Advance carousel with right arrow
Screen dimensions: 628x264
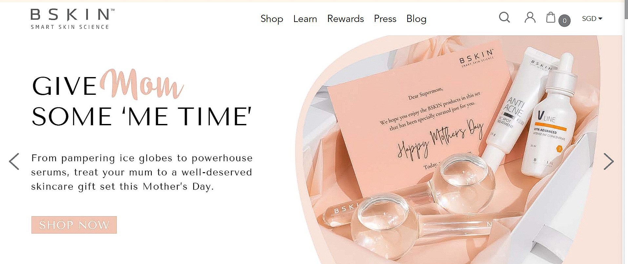(x=609, y=161)
